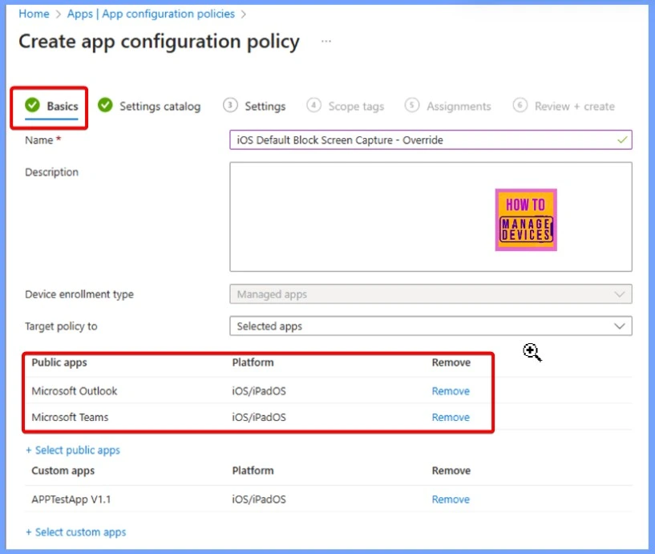655x554 pixels.
Task: Click the Basics green checkmark icon
Action: click(32, 105)
